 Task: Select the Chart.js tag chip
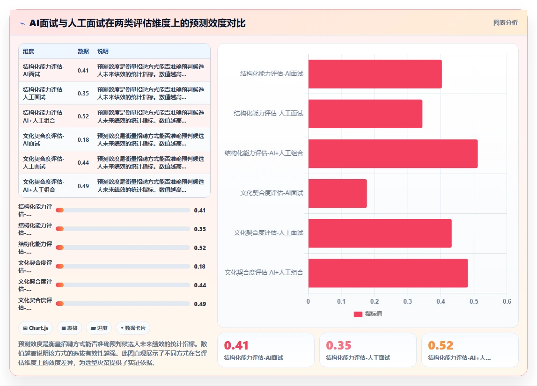point(36,328)
